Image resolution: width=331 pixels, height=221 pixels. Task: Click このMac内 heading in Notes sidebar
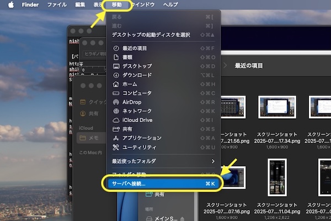90,152
